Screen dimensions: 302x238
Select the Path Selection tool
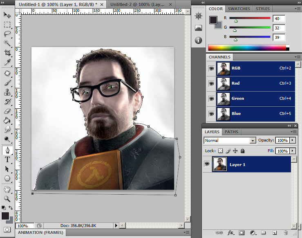click(x=7, y=169)
